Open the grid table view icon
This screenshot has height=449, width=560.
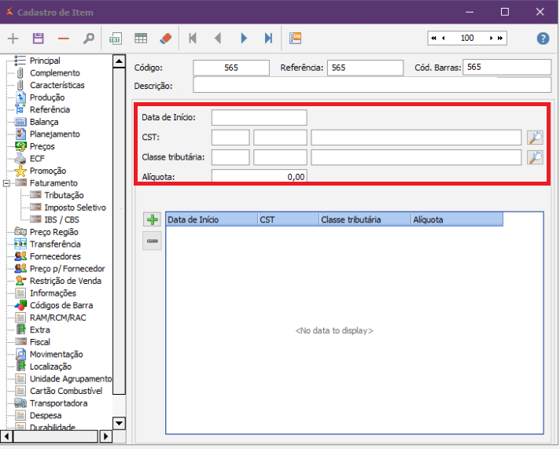(x=141, y=39)
